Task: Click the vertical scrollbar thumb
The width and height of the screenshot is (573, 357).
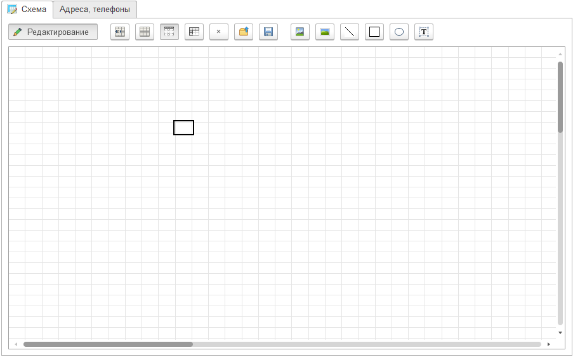Action: pyautogui.click(x=560, y=97)
